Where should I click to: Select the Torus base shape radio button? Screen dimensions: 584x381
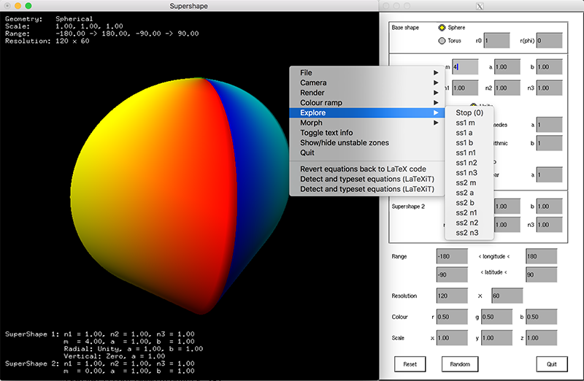(442, 41)
